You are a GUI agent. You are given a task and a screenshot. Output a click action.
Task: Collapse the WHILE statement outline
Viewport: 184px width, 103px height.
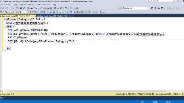coord(5,23)
